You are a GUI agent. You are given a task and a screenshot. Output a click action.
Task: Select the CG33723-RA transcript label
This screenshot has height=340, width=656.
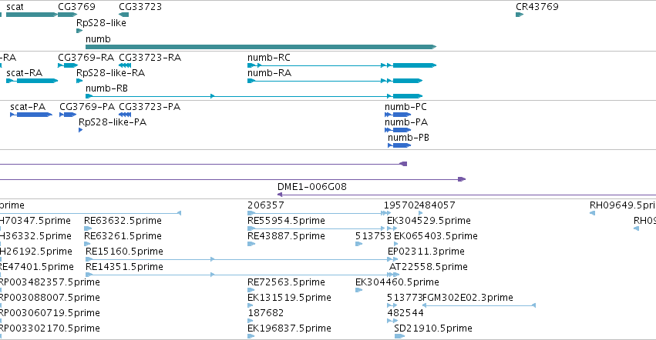click(150, 58)
